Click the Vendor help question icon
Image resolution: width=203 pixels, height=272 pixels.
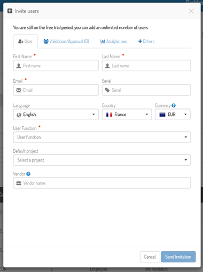tap(28, 174)
